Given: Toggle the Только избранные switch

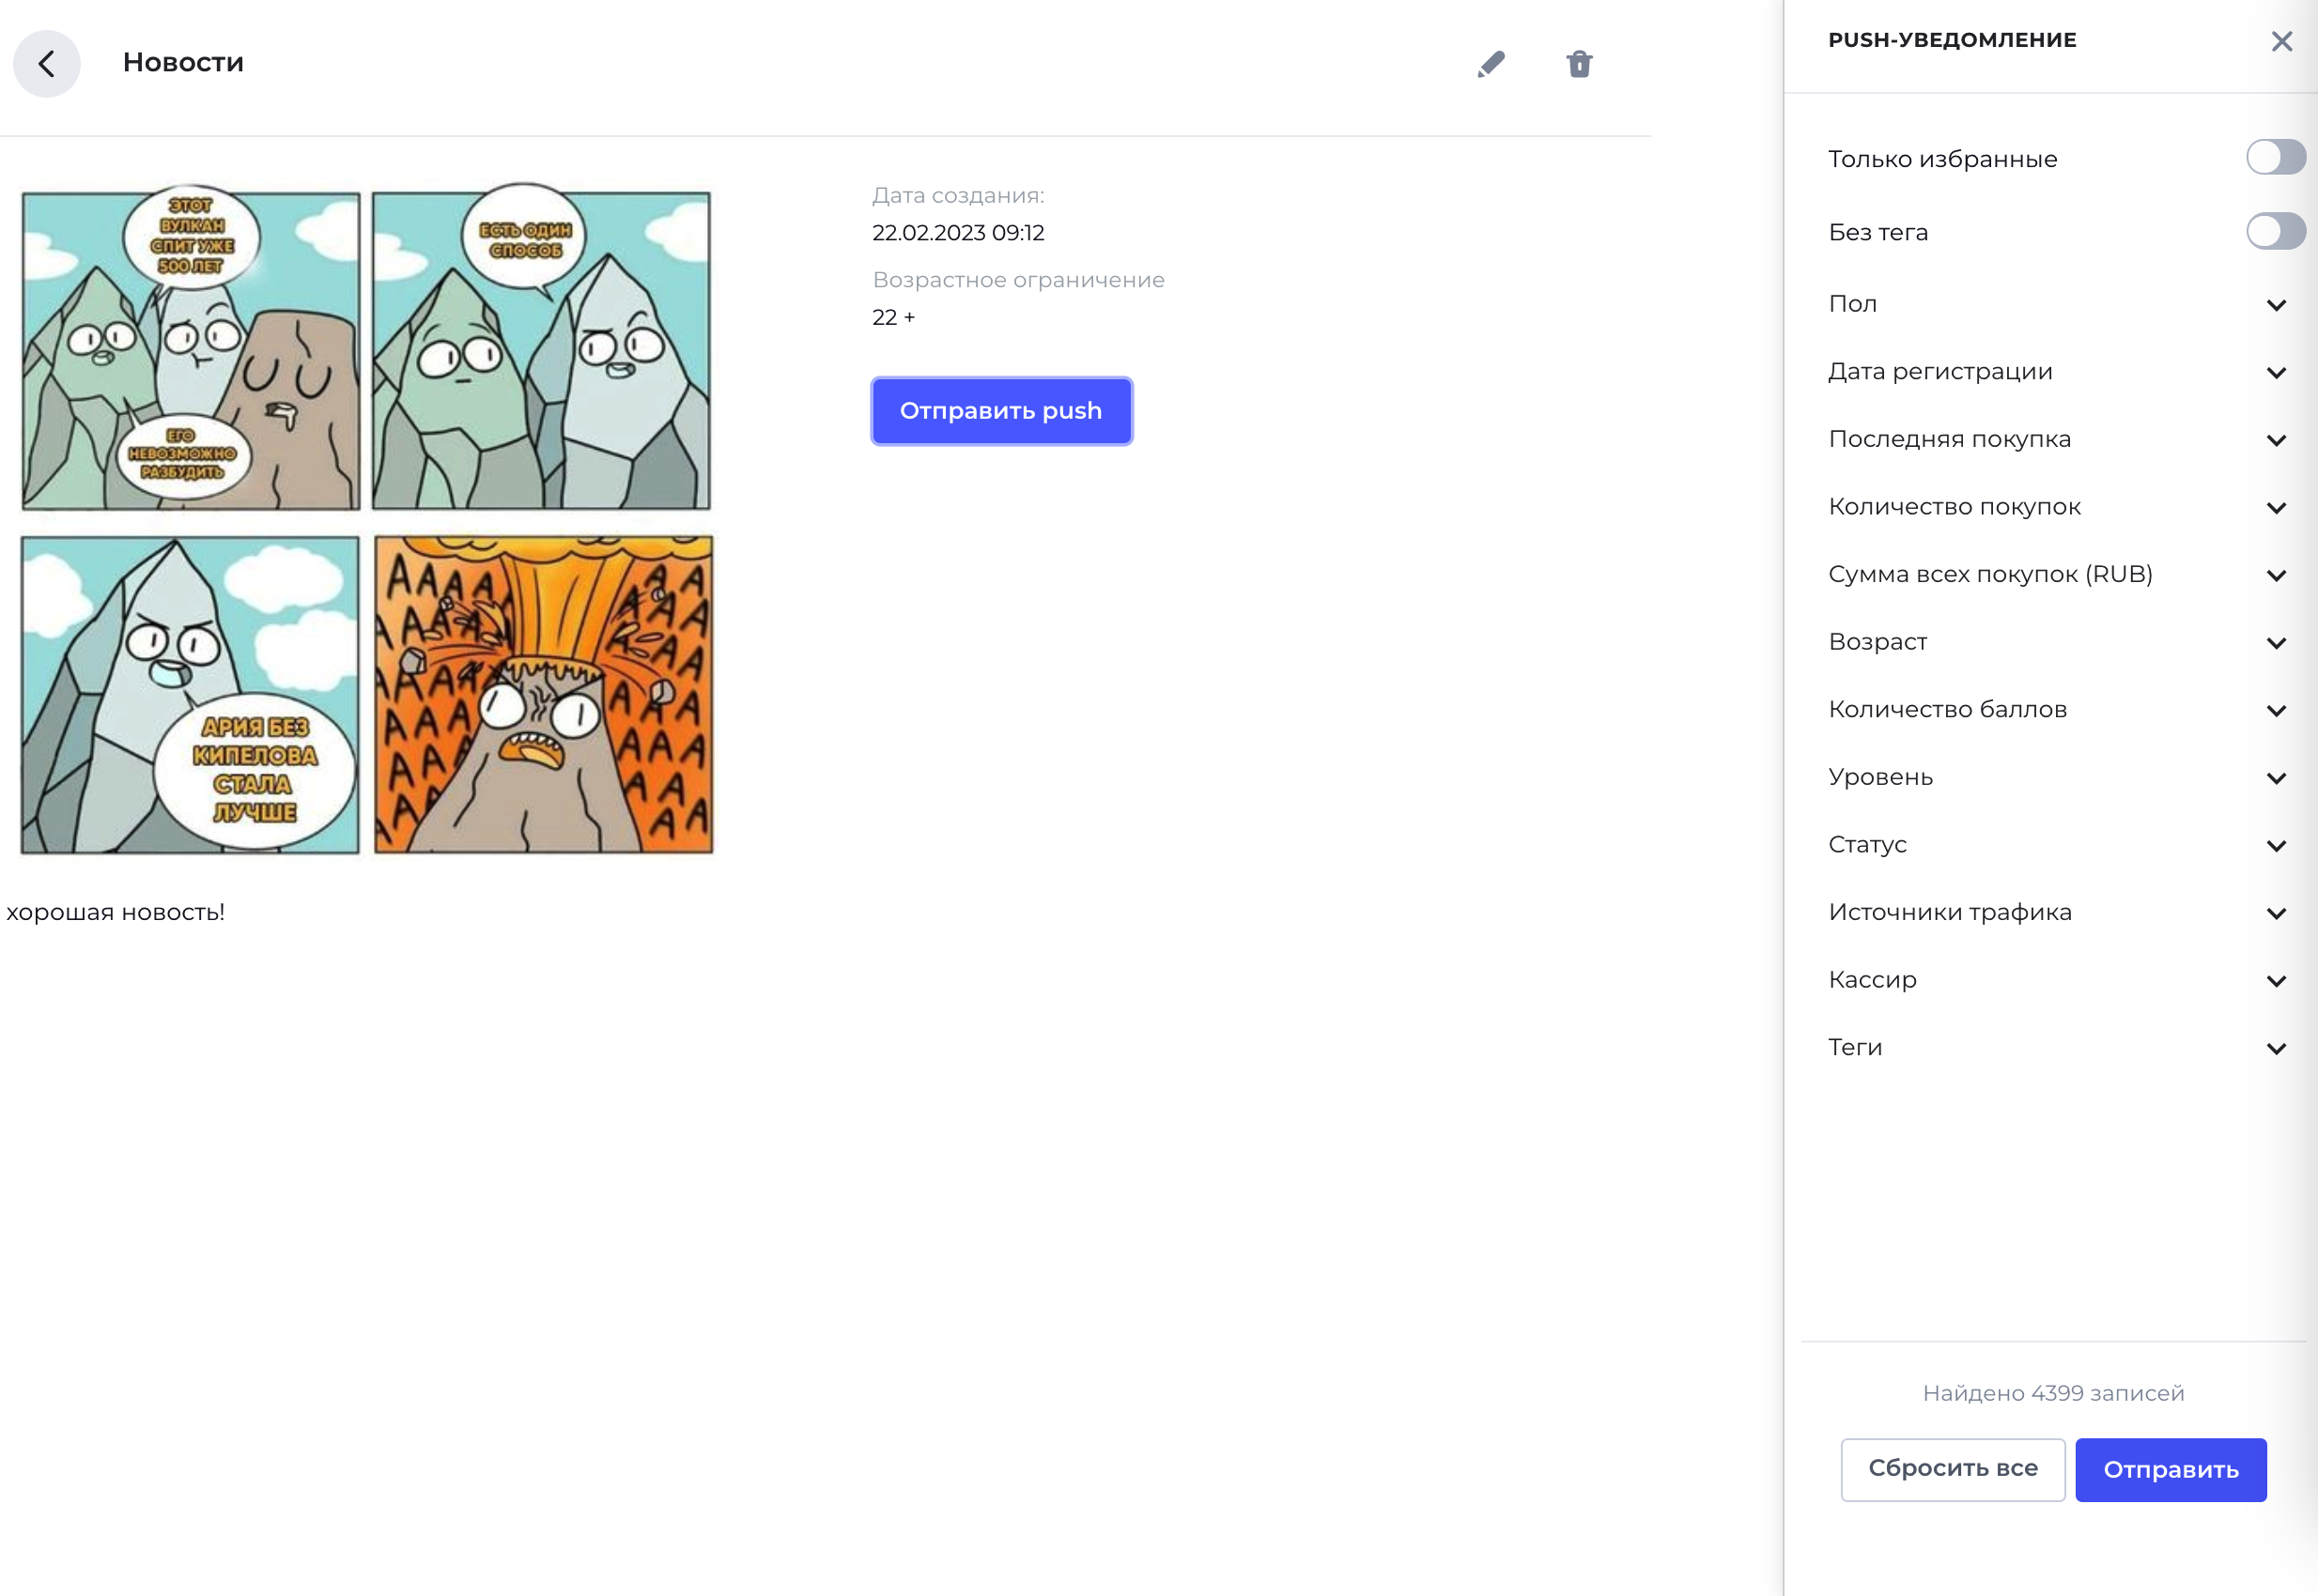Looking at the screenshot, I should coord(2275,157).
